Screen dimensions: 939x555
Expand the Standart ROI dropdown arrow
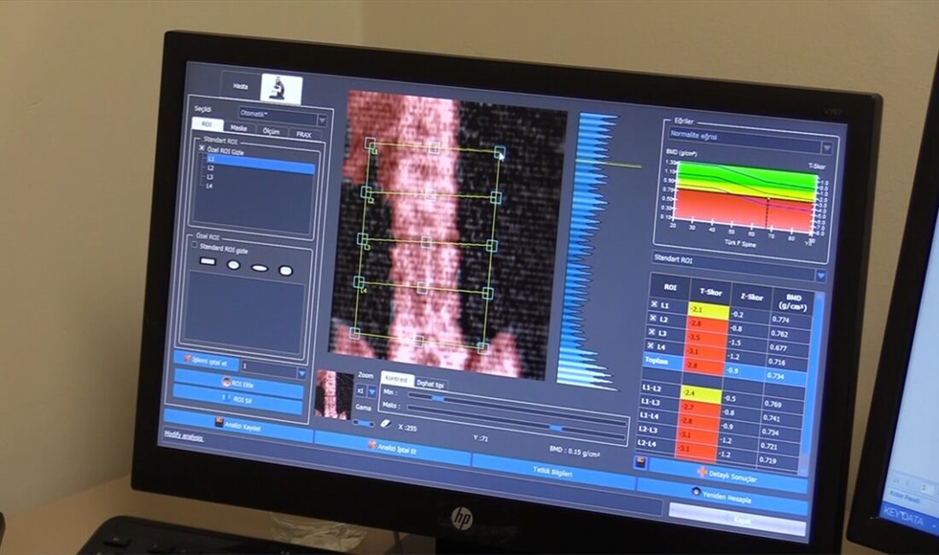click(820, 276)
